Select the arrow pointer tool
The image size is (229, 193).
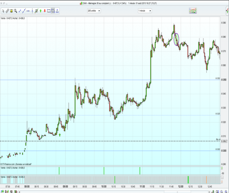[3, 11]
